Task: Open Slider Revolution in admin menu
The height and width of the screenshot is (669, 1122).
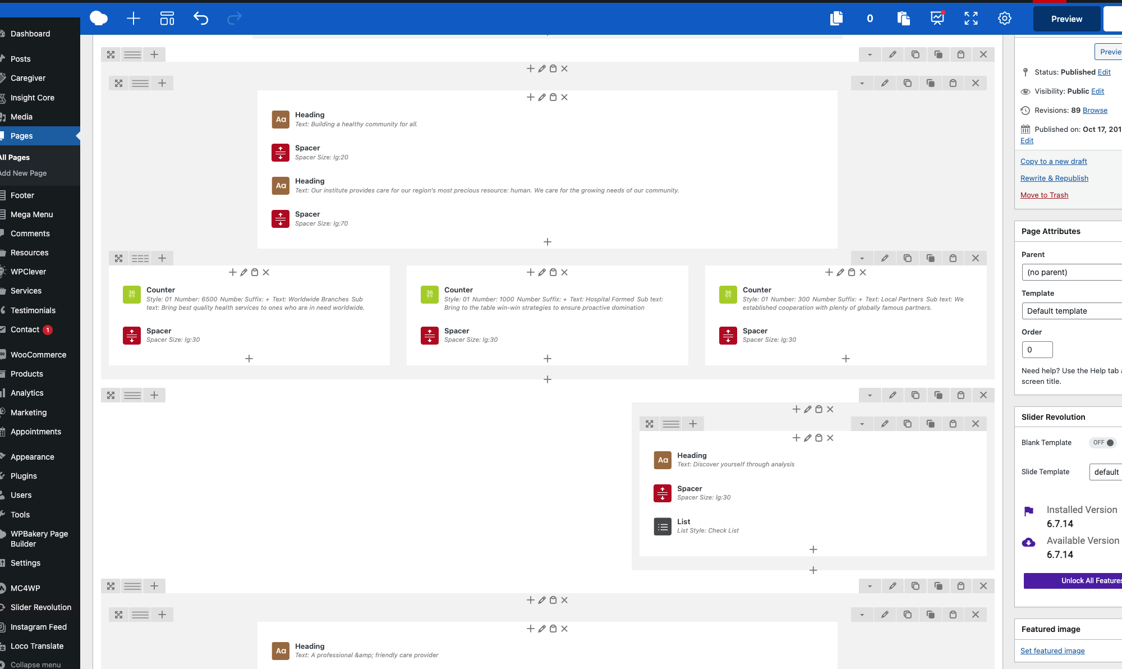Action: click(41, 607)
